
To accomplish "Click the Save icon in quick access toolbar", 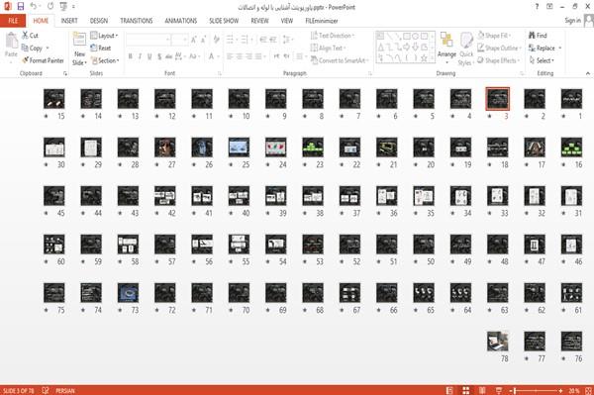I will [21, 6].
